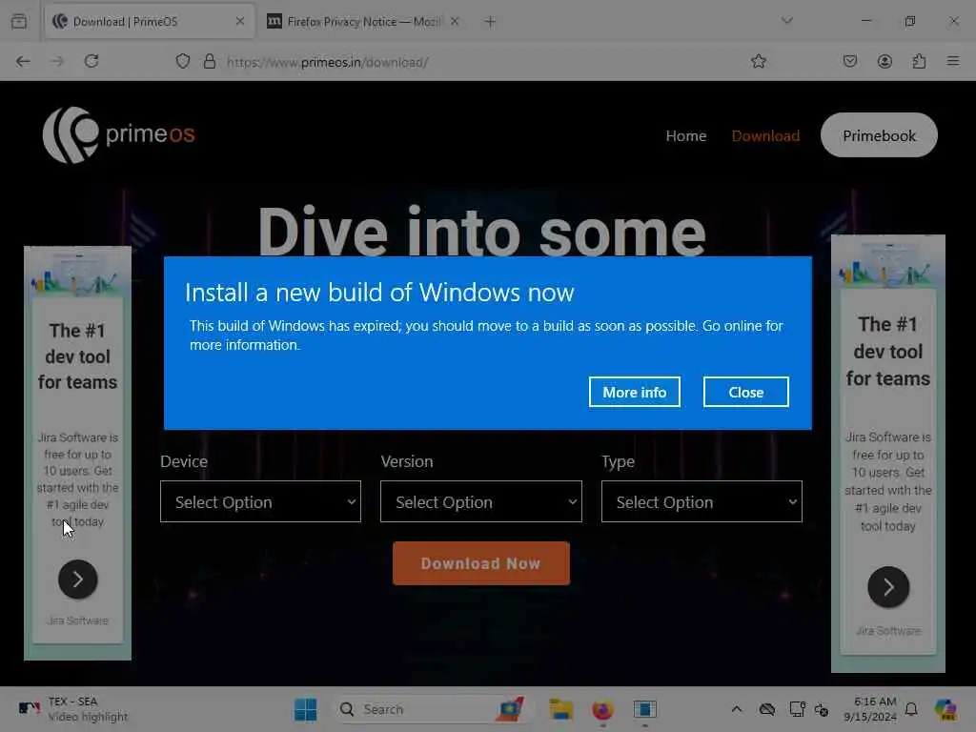The width and height of the screenshot is (976, 732).
Task: Click the PrimeOS logo
Action: (x=118, y=135)
